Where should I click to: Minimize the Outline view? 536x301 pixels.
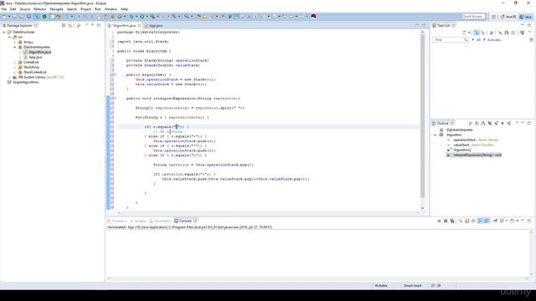coord(523,123)
